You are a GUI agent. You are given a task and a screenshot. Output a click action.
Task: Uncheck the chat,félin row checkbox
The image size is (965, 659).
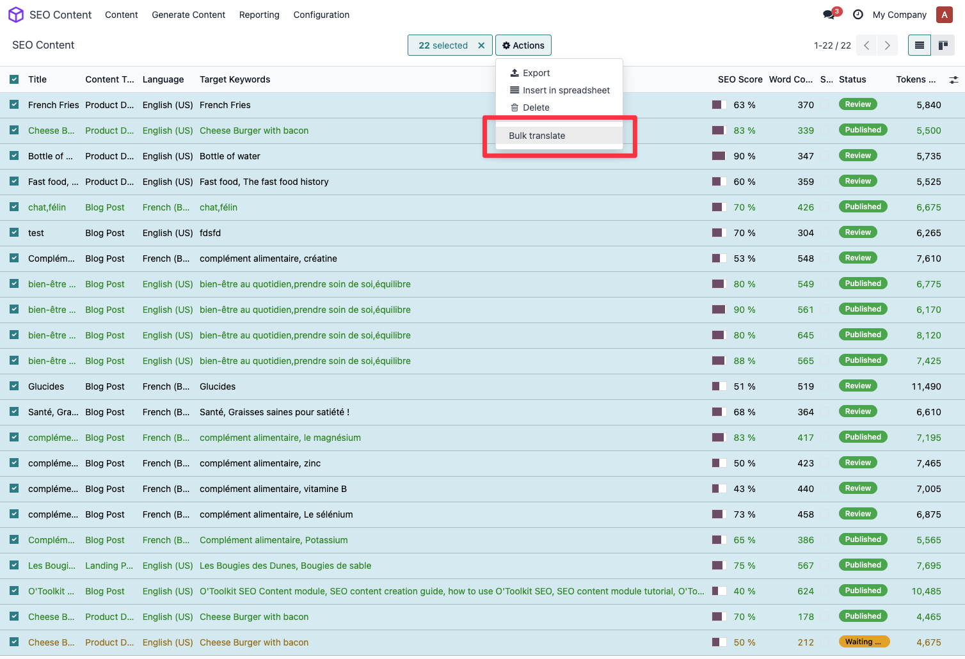pos(14,207)
